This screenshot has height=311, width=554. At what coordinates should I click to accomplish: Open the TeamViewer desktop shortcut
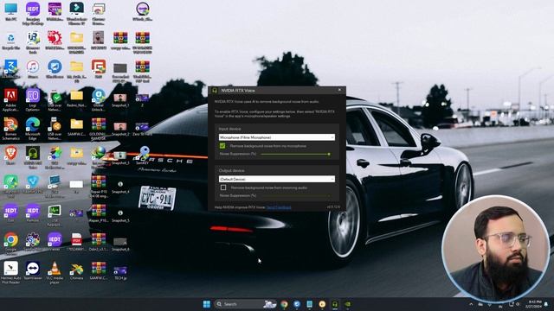(x=33, y=270)
